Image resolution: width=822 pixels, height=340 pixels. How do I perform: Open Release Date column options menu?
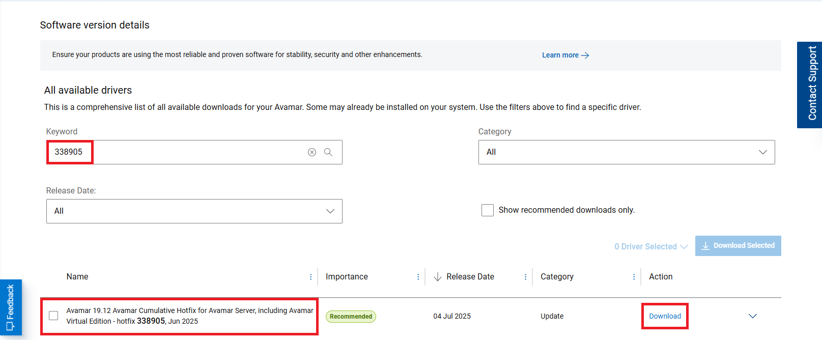[526, 277]
